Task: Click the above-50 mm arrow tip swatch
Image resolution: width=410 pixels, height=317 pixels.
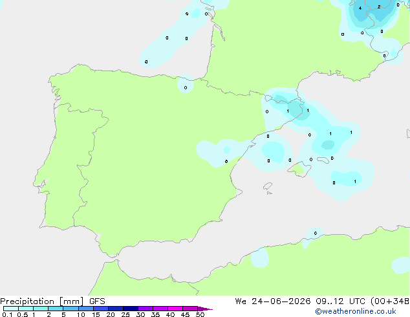Action: (205, 309)
